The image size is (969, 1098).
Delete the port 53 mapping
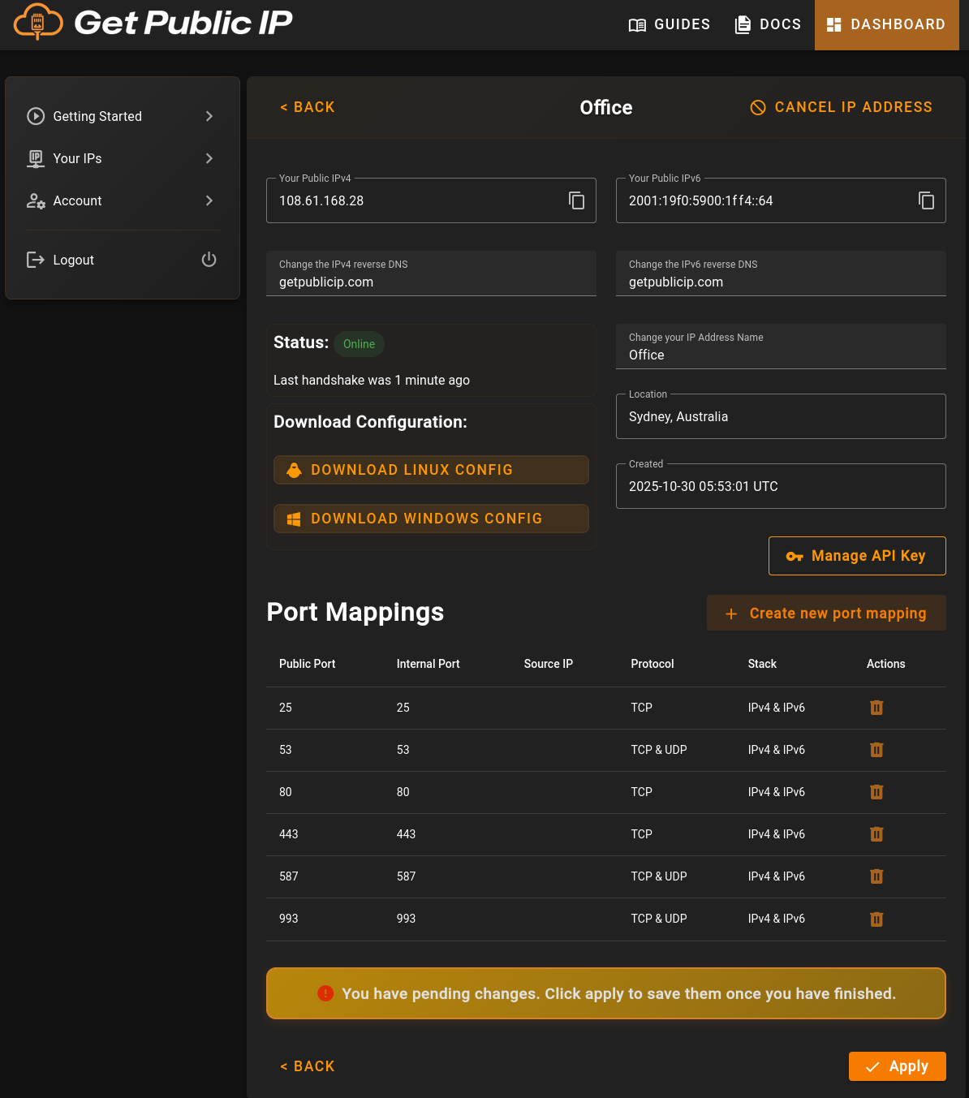(x=876, y=750)
